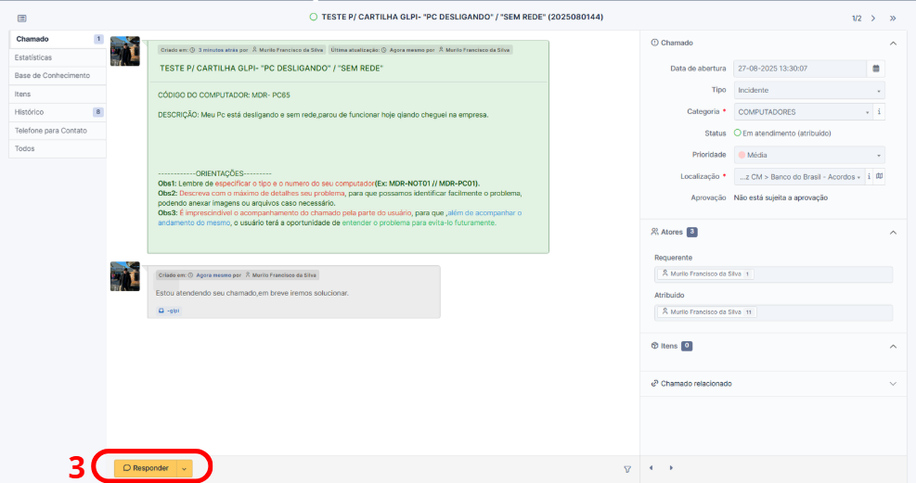
Task: Click right arrow in bottom right panel
Action: point(671,468)
